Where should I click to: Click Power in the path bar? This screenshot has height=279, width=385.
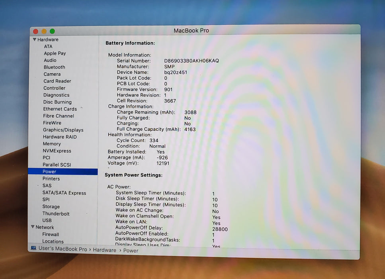point(131,250)
